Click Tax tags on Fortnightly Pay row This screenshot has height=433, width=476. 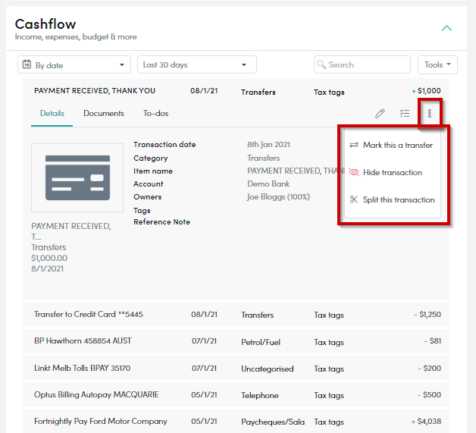click(x=329, y=422)
